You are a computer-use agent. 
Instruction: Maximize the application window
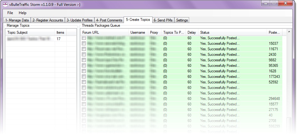(273, 3)
